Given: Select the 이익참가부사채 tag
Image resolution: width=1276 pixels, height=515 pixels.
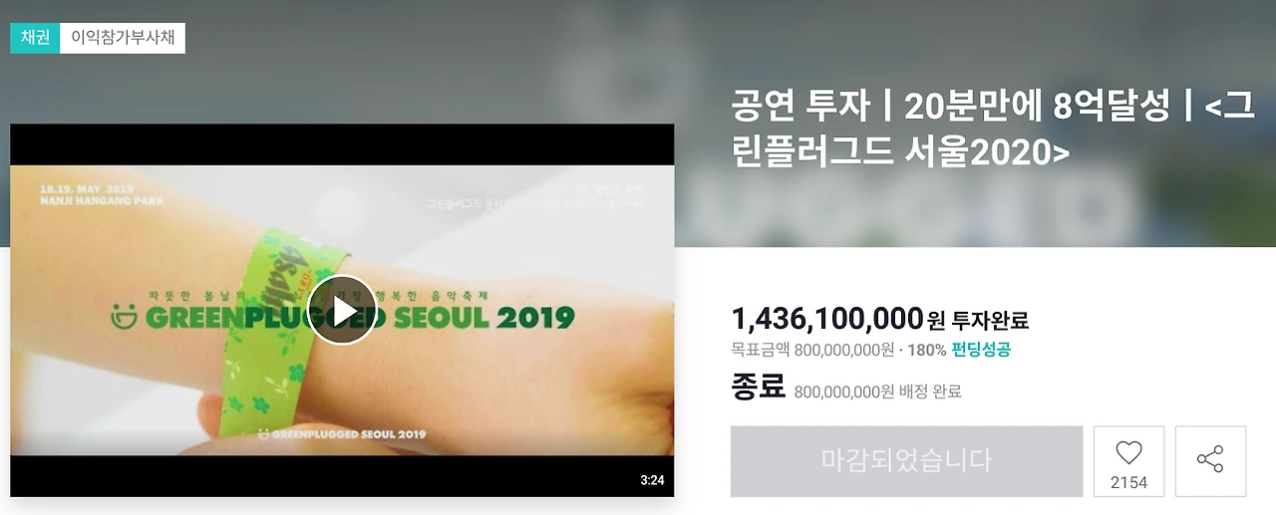Looking at the screenshot, I should 123,38.
